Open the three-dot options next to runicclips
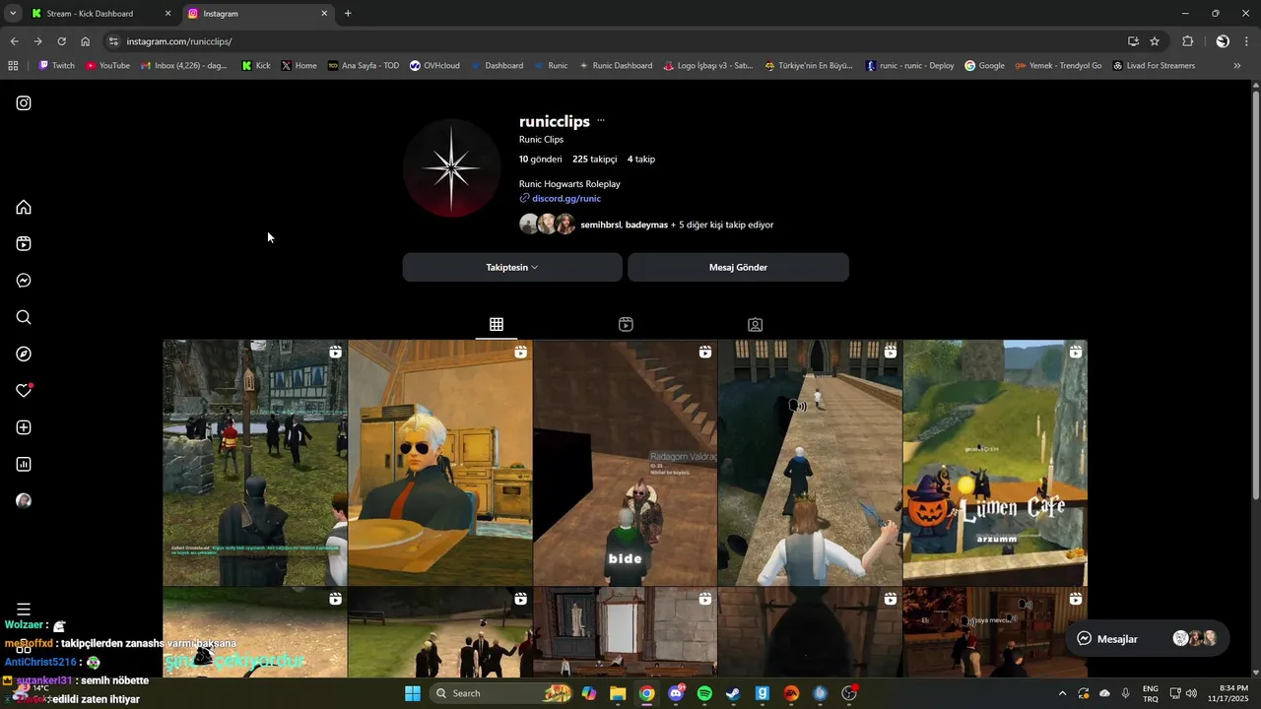Viewport: 1261px width, 709px height. pyautogui.click(x=601, y=121)
